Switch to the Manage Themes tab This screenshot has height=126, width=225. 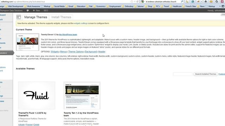tap(36, 17)
